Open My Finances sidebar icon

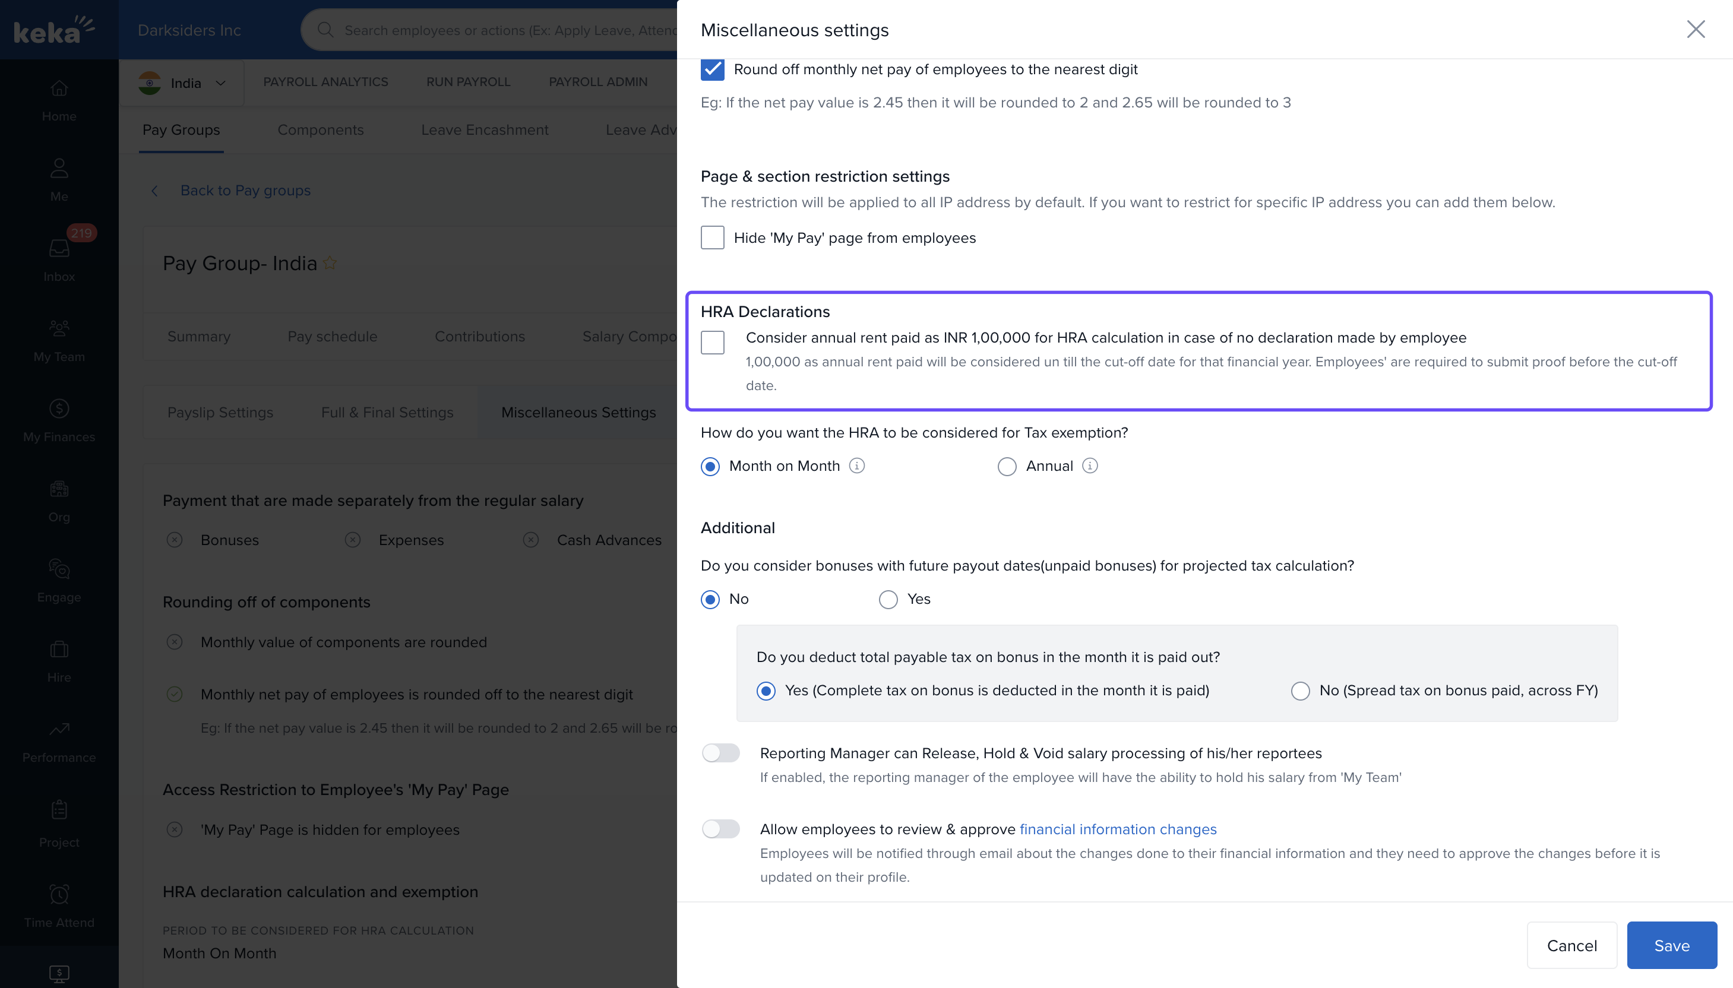[59, 409]
